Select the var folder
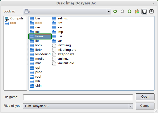The image size is (158, 113). [57, 41]
